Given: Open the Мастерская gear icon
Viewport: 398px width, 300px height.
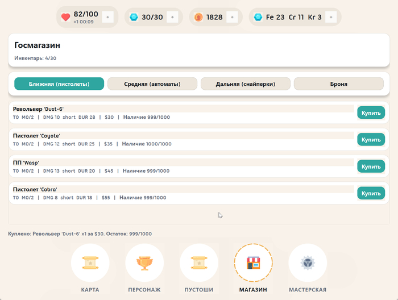Looking at the screenshot, I should [x=307, y=263].
